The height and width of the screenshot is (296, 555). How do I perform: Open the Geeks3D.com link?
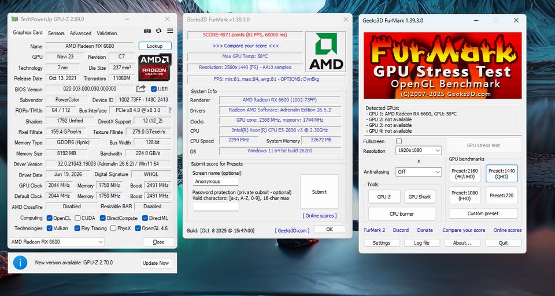292,230
